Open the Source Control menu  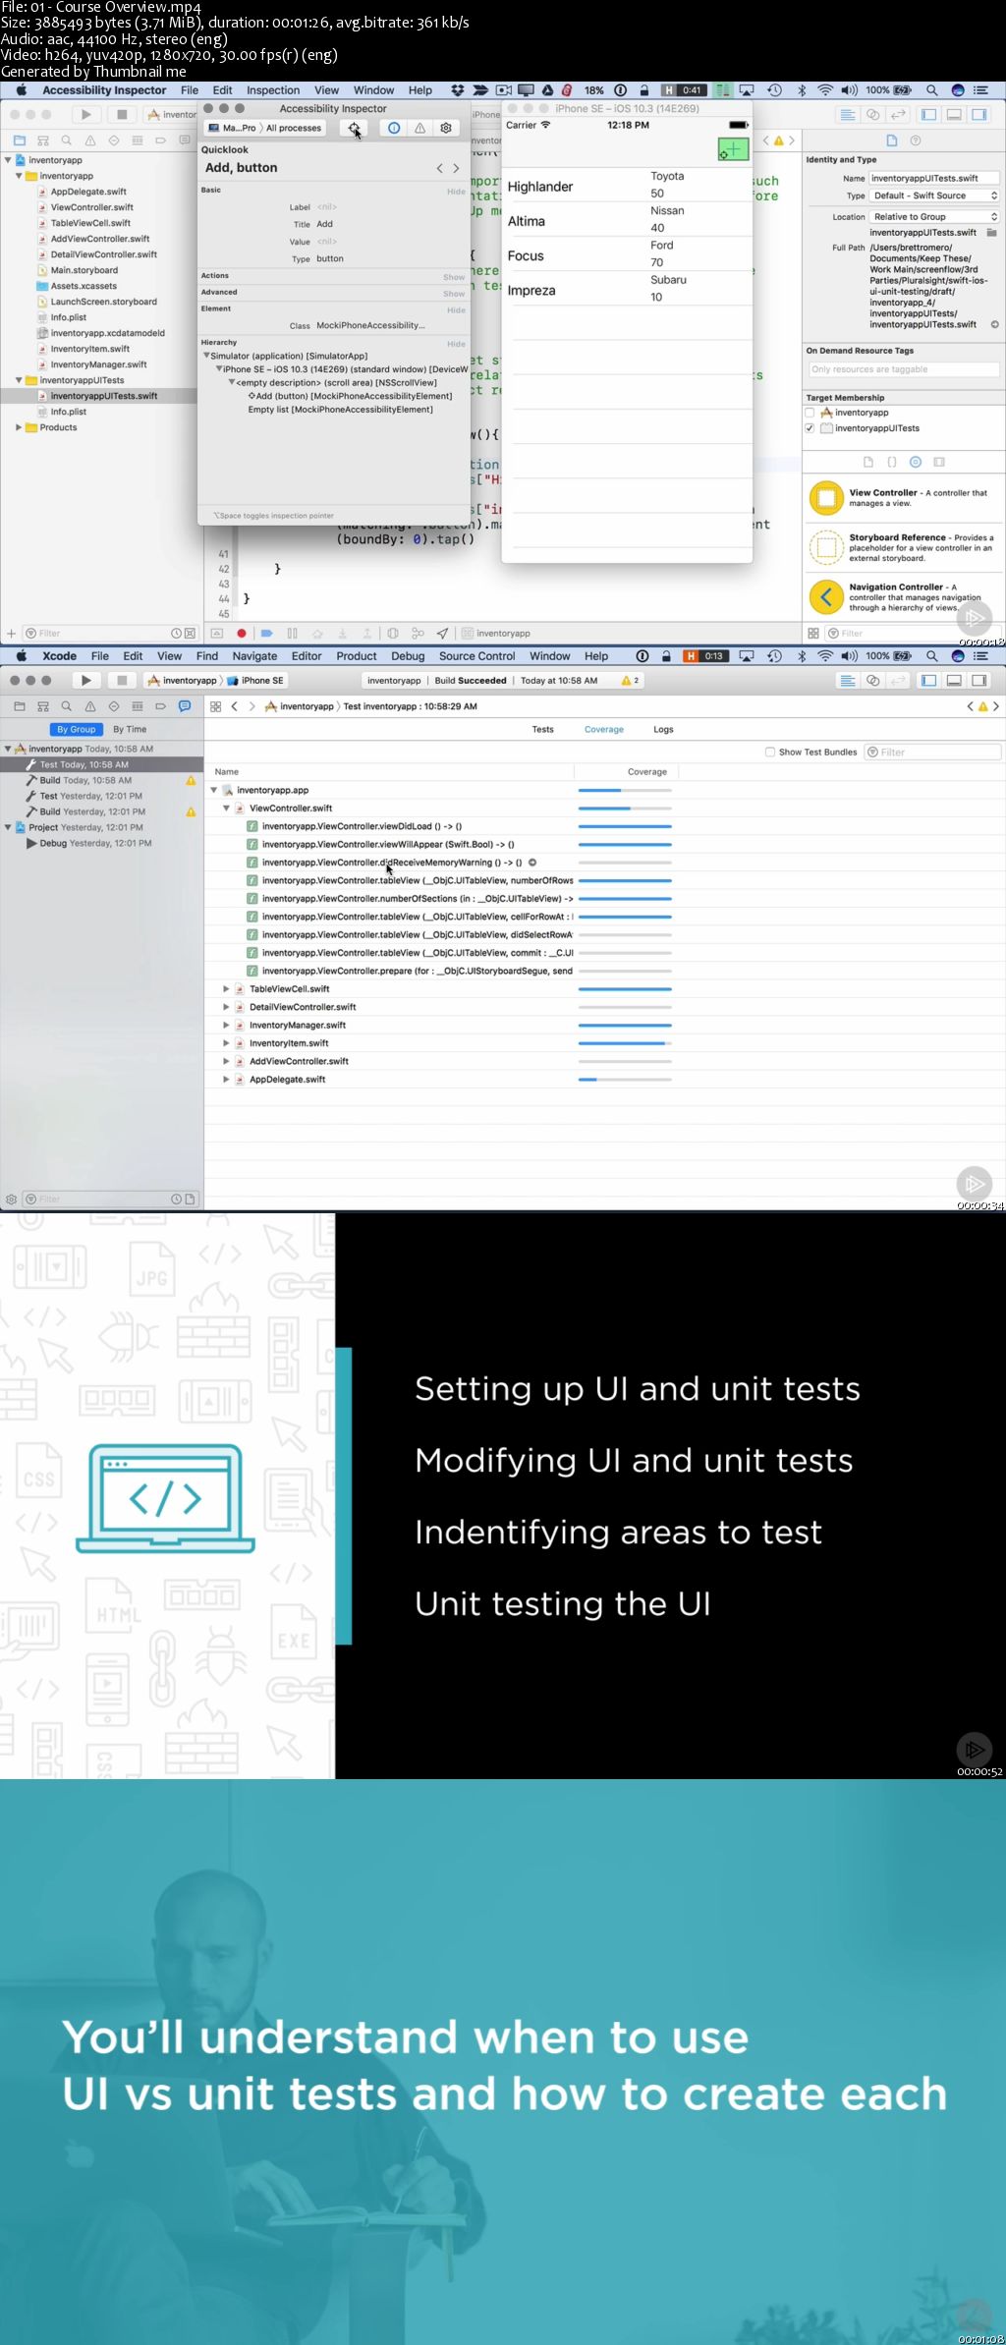tap(477, 656)
